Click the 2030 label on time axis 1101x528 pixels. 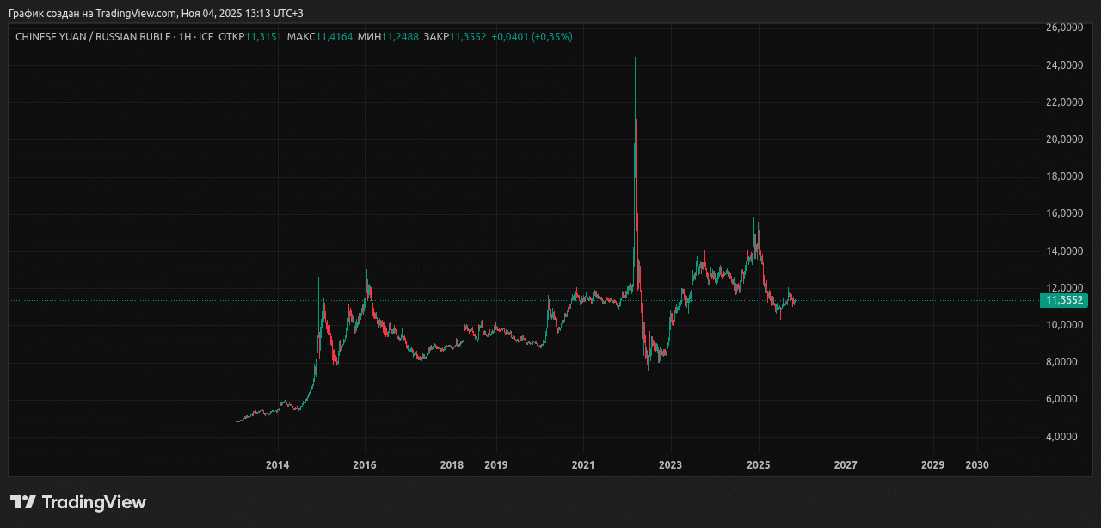click(x=977, y=465)
